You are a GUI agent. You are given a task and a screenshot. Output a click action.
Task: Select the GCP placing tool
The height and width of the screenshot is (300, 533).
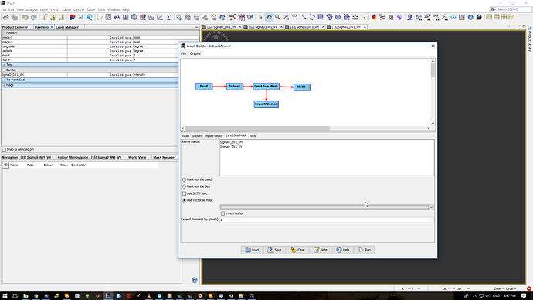295,17
